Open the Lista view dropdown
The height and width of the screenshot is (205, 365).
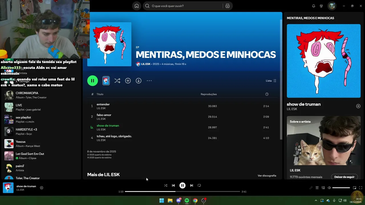click(271, 81)
